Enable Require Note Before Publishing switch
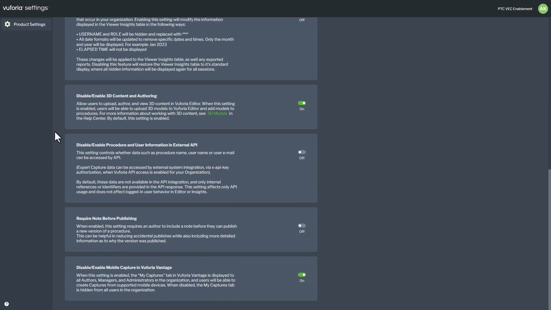Viewport: 551px width, 310px height. (x=302, y=226)
